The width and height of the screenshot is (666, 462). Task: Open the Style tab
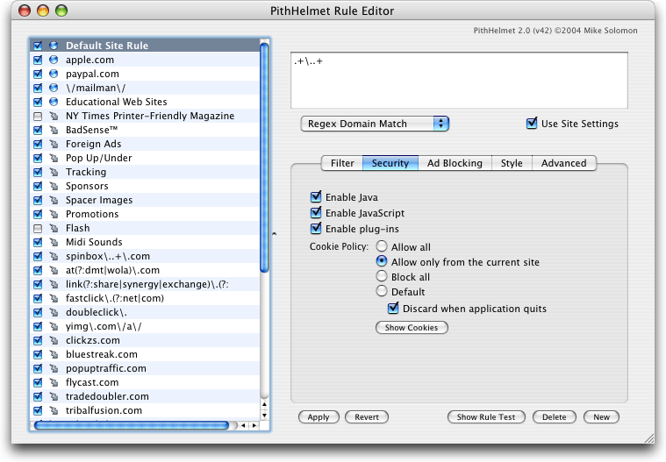[x=512, y=163]
